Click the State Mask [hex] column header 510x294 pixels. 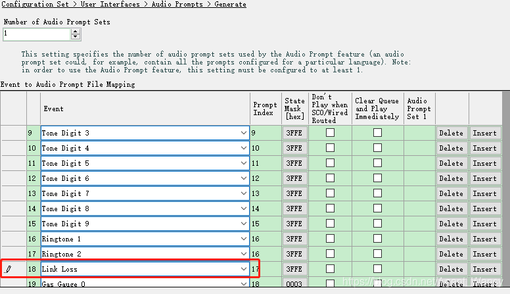294,109
